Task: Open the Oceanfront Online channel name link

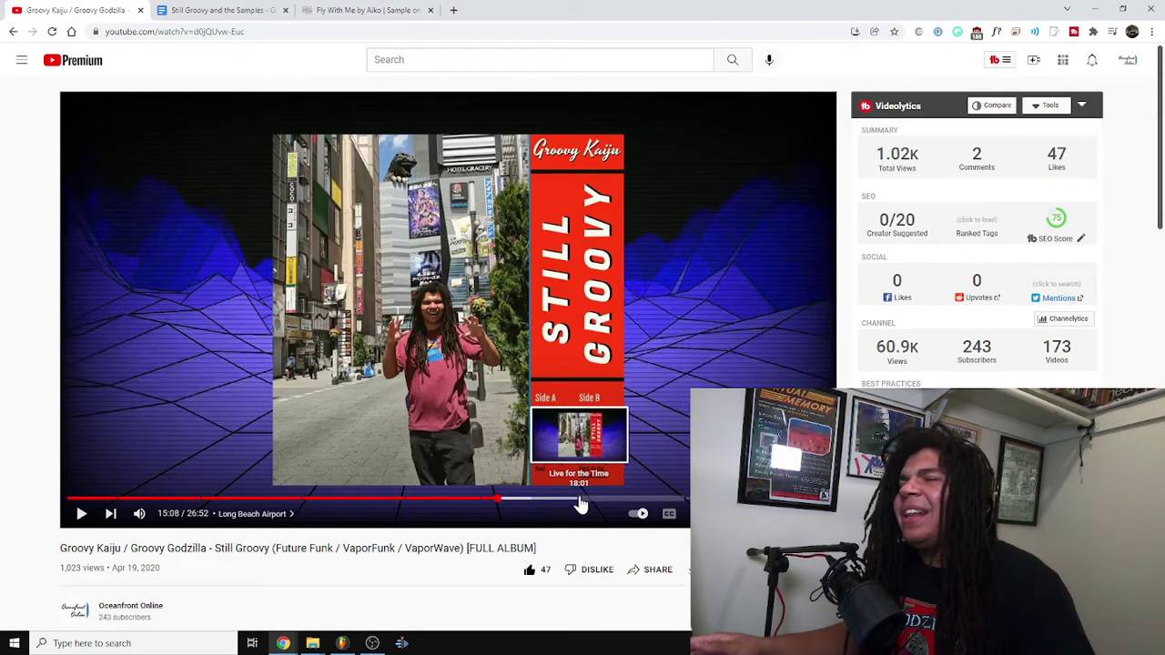Action: click(x=130, y=605)
